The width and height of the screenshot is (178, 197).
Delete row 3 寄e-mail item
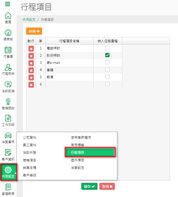pyautogui.click(x=31, y=63)
